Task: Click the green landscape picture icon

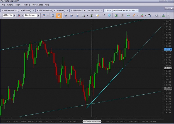Action: pos(116,15)
